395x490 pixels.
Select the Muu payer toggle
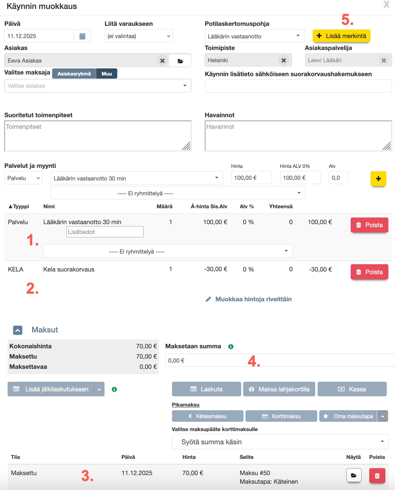[x=107, y=73]
